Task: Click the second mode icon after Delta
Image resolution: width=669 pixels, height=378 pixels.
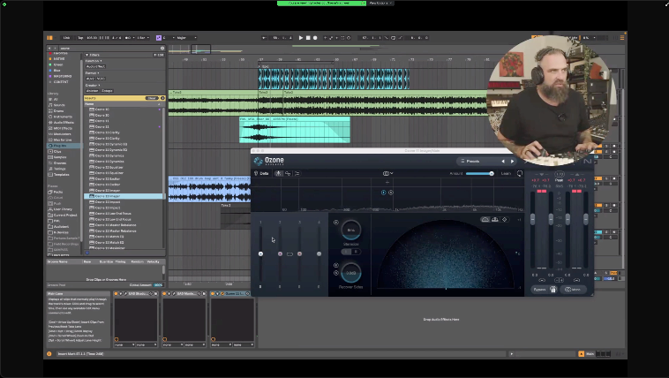Action: click(288, 173)
